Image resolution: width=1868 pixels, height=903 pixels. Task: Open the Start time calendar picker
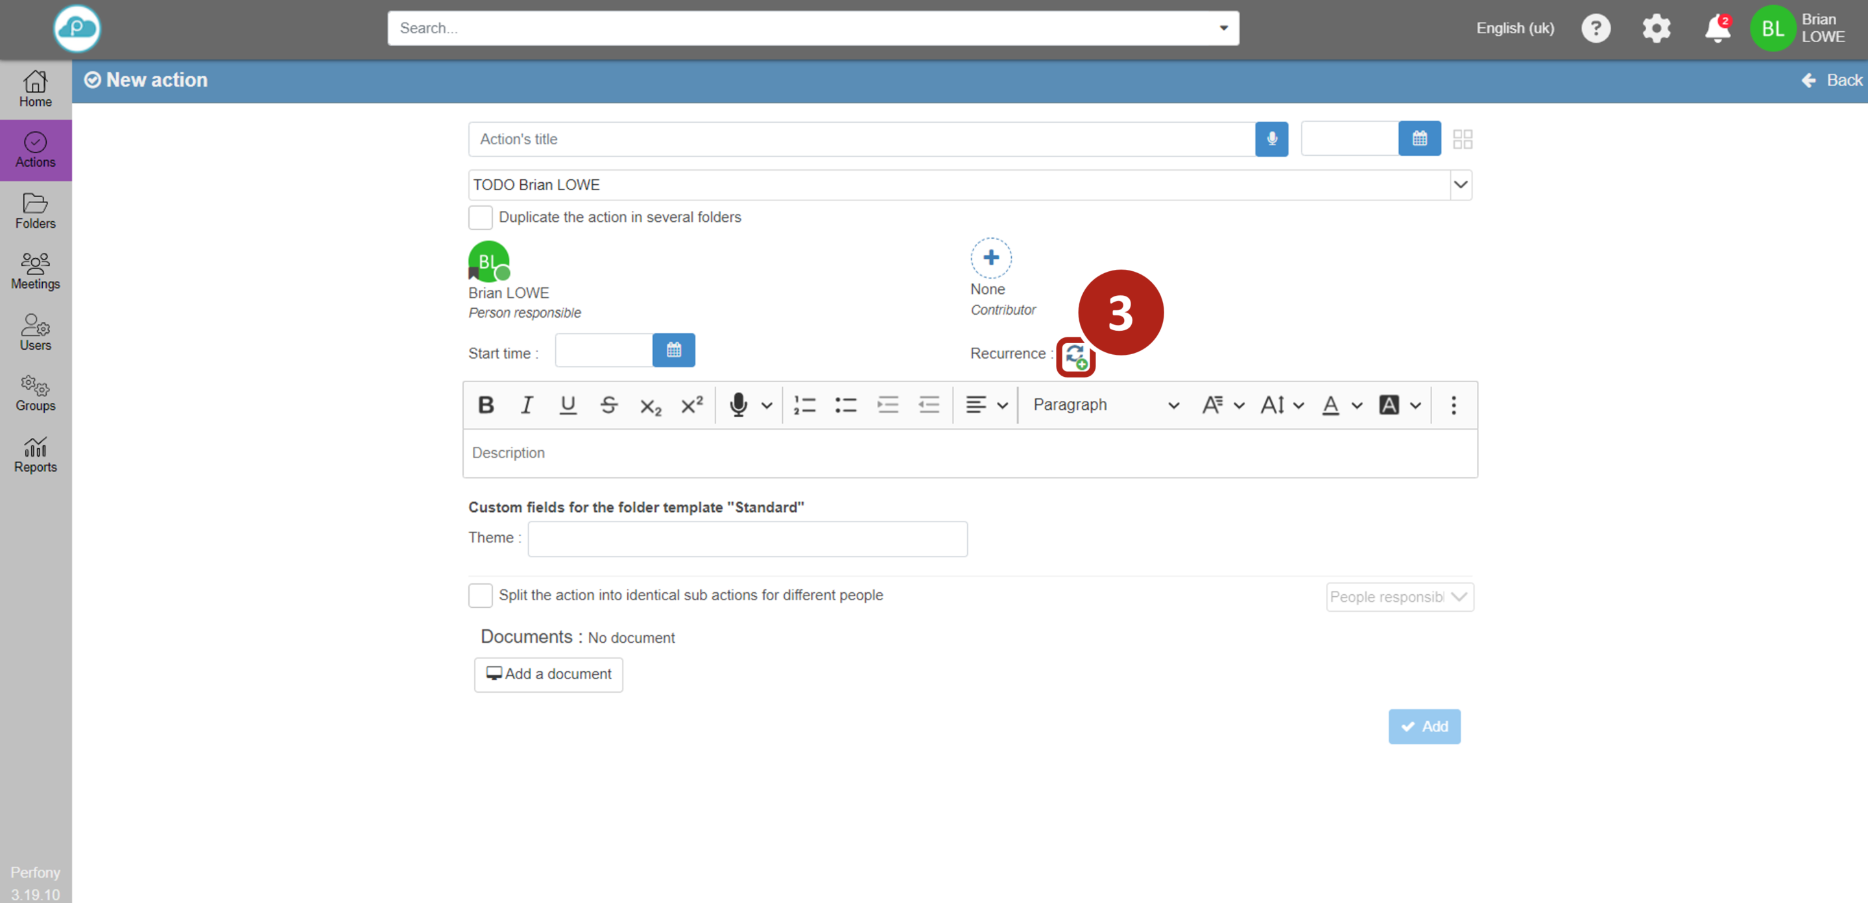[x=673, y=350]
